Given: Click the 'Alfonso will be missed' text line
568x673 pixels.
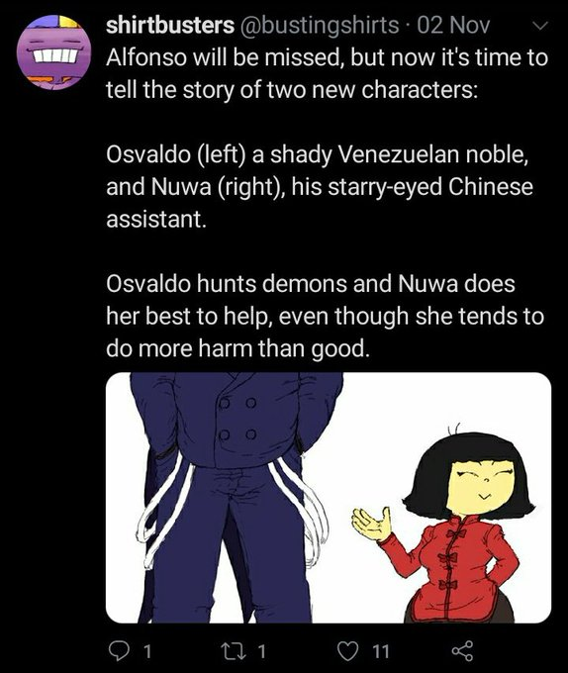Looking at the screenshot, I should point(327,57).
